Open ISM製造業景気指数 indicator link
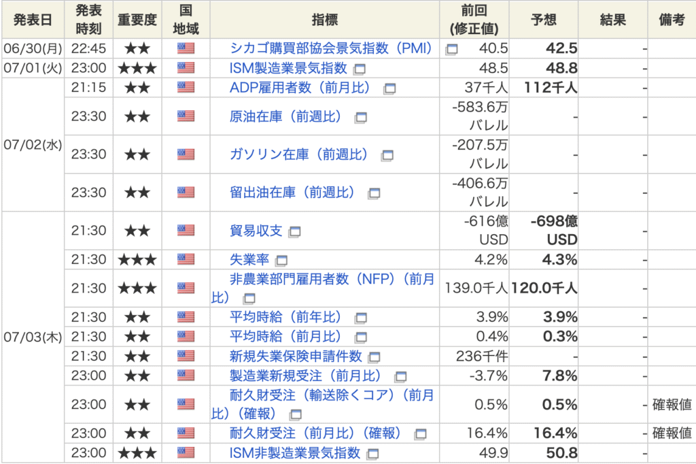Viewport: 696px width, 464px height. coord(288,68)
